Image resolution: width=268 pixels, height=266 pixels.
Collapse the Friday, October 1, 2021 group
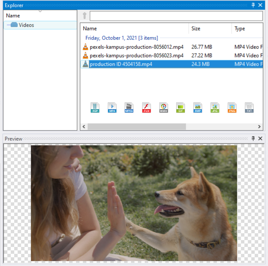121,38
